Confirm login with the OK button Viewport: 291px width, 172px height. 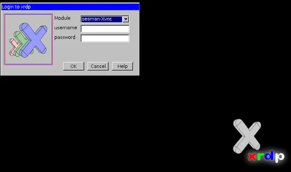pos(73,66)
